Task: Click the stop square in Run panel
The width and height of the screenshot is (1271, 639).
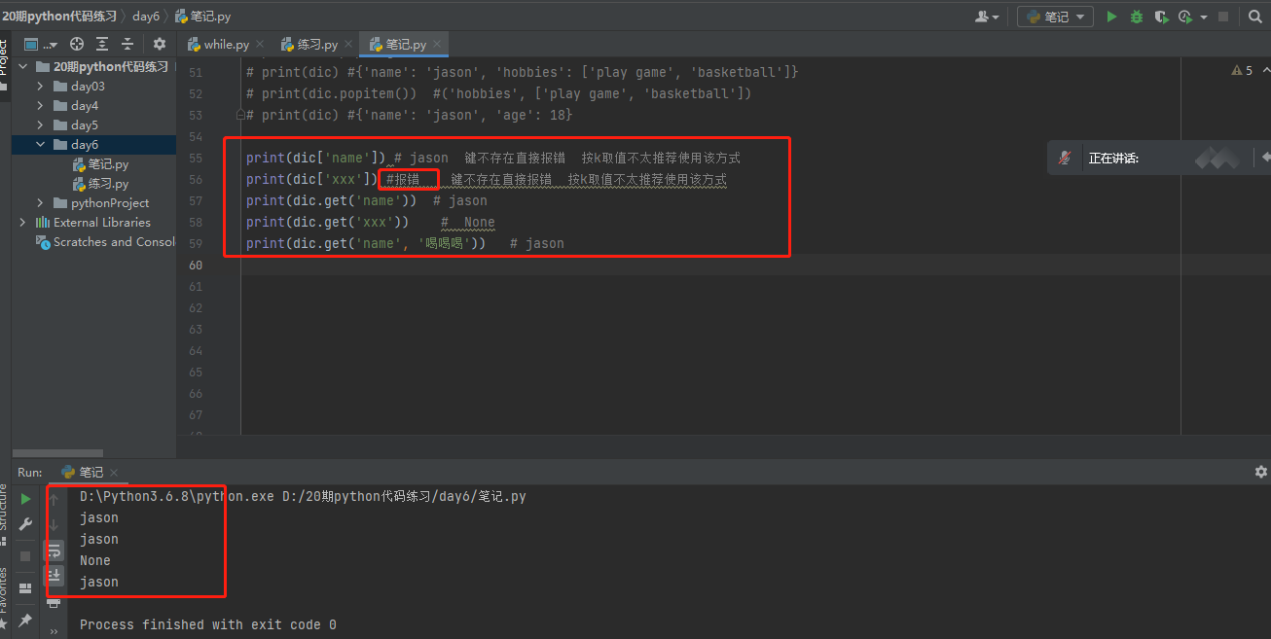Action: 25,555
